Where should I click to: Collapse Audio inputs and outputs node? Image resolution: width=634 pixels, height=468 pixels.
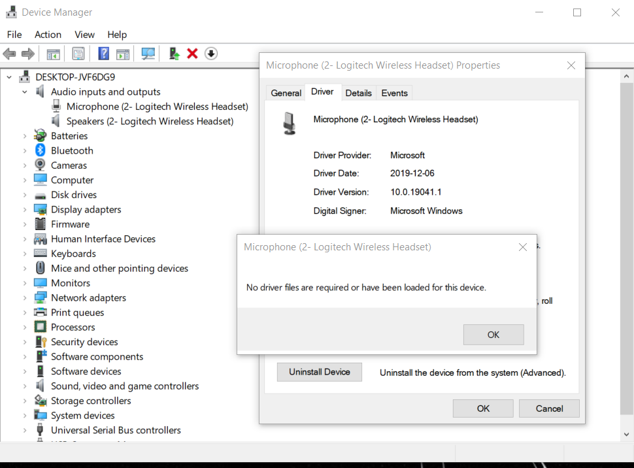[x=25, y=92]
